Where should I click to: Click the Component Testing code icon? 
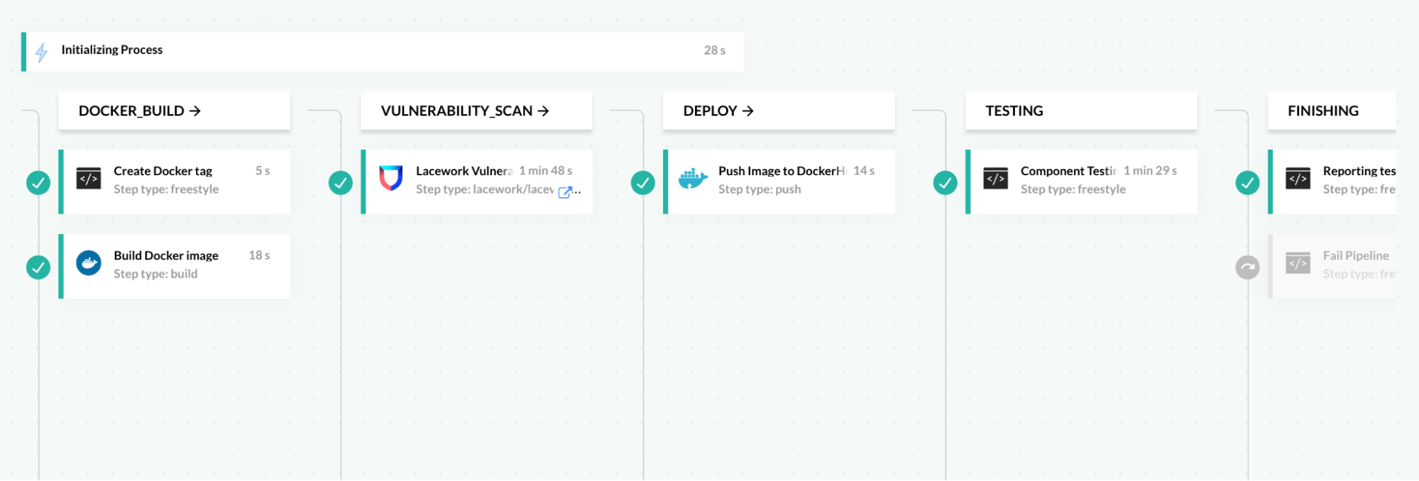coord(995,179)
